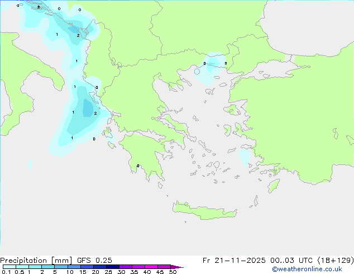The height and width of the screenshot is (274, 354).
Task: Click the "Fr 21-11-2025" forecast date text
Action: coord(234,261)
